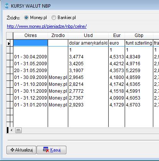Click the delete icon on Kasuj button
This screenshot has width=159, height=161.
(x=46, y=150)
